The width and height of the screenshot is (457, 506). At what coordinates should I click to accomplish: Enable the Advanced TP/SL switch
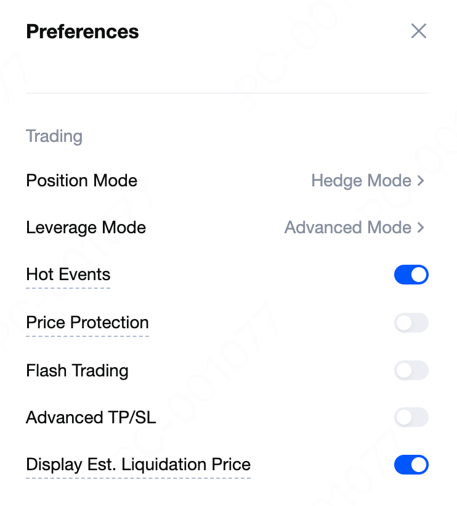click(x=411, y=418)
